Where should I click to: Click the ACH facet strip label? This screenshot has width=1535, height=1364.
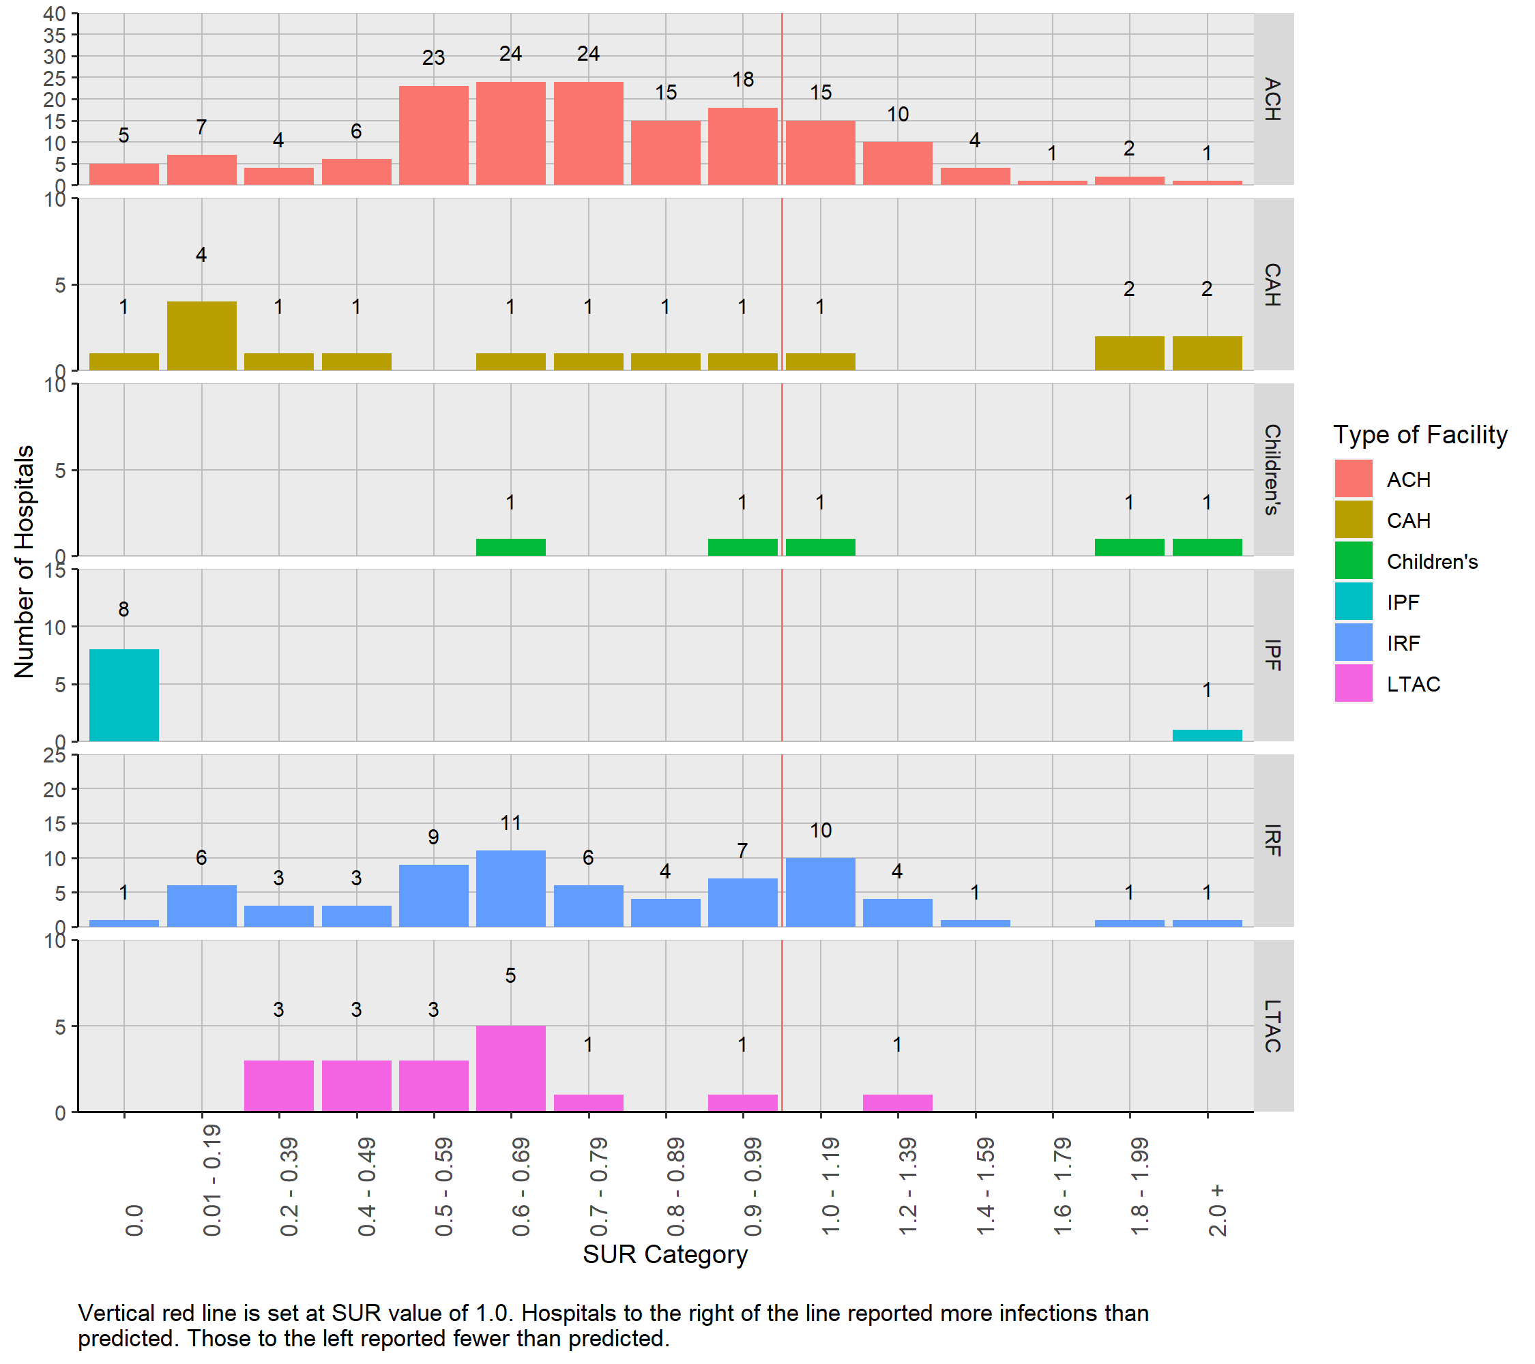click(x=1273, y=99)
